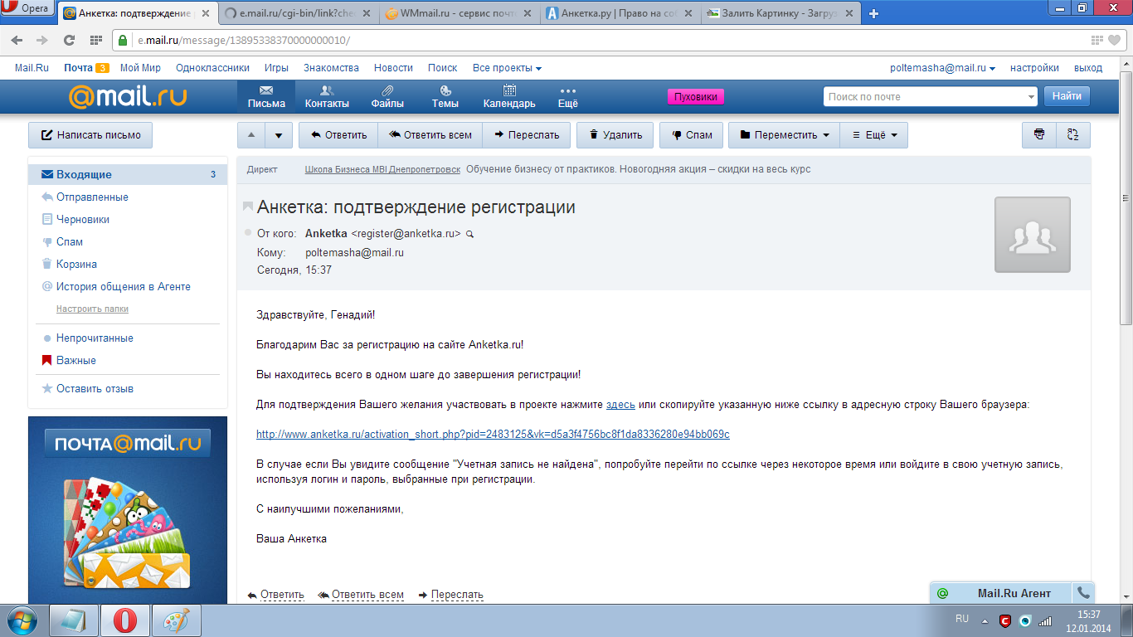
Task: Click the Ответить всем toolbar button
Action: pyautogui.click(x=430, y=135)
